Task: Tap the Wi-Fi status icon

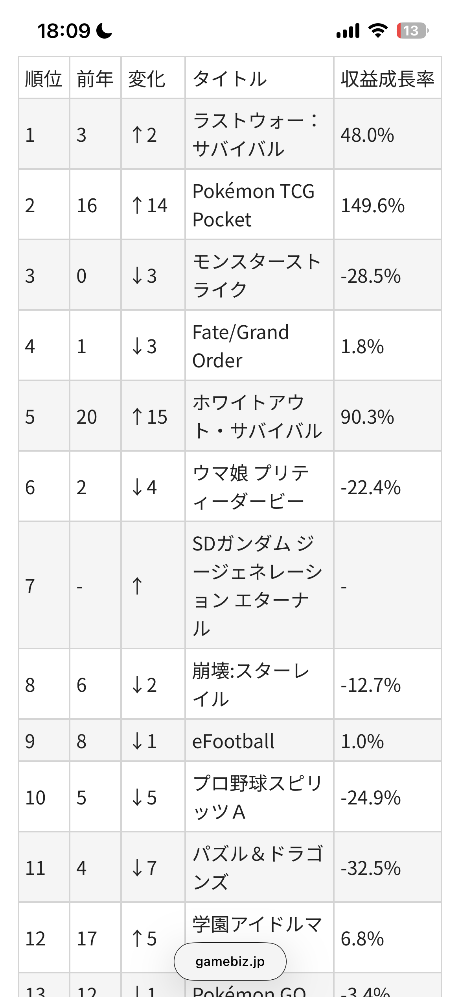Action: point(378,30)
